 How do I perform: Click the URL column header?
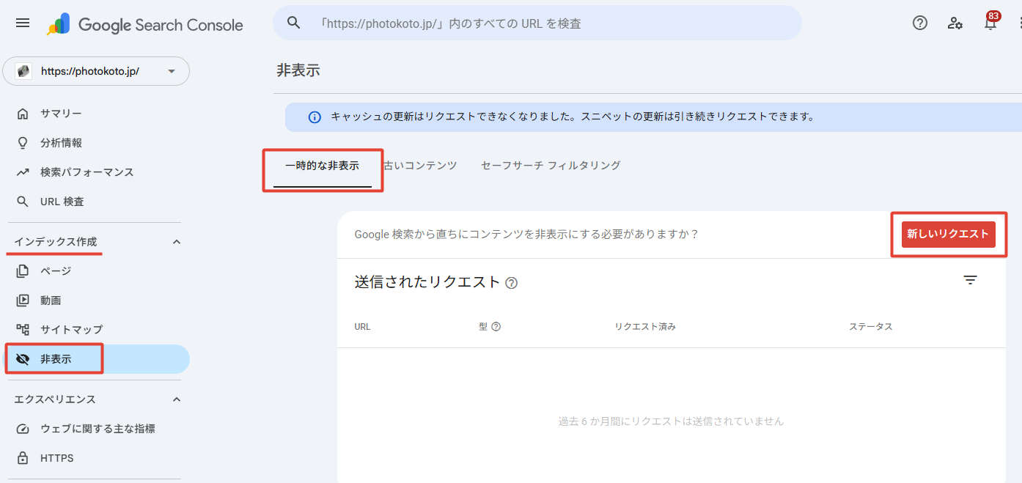click(x=362, y=327)
